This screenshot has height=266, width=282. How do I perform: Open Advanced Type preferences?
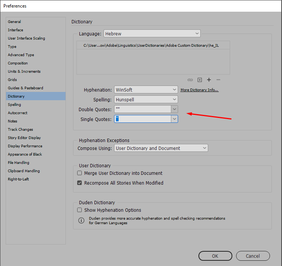click(x=36, y=55)
